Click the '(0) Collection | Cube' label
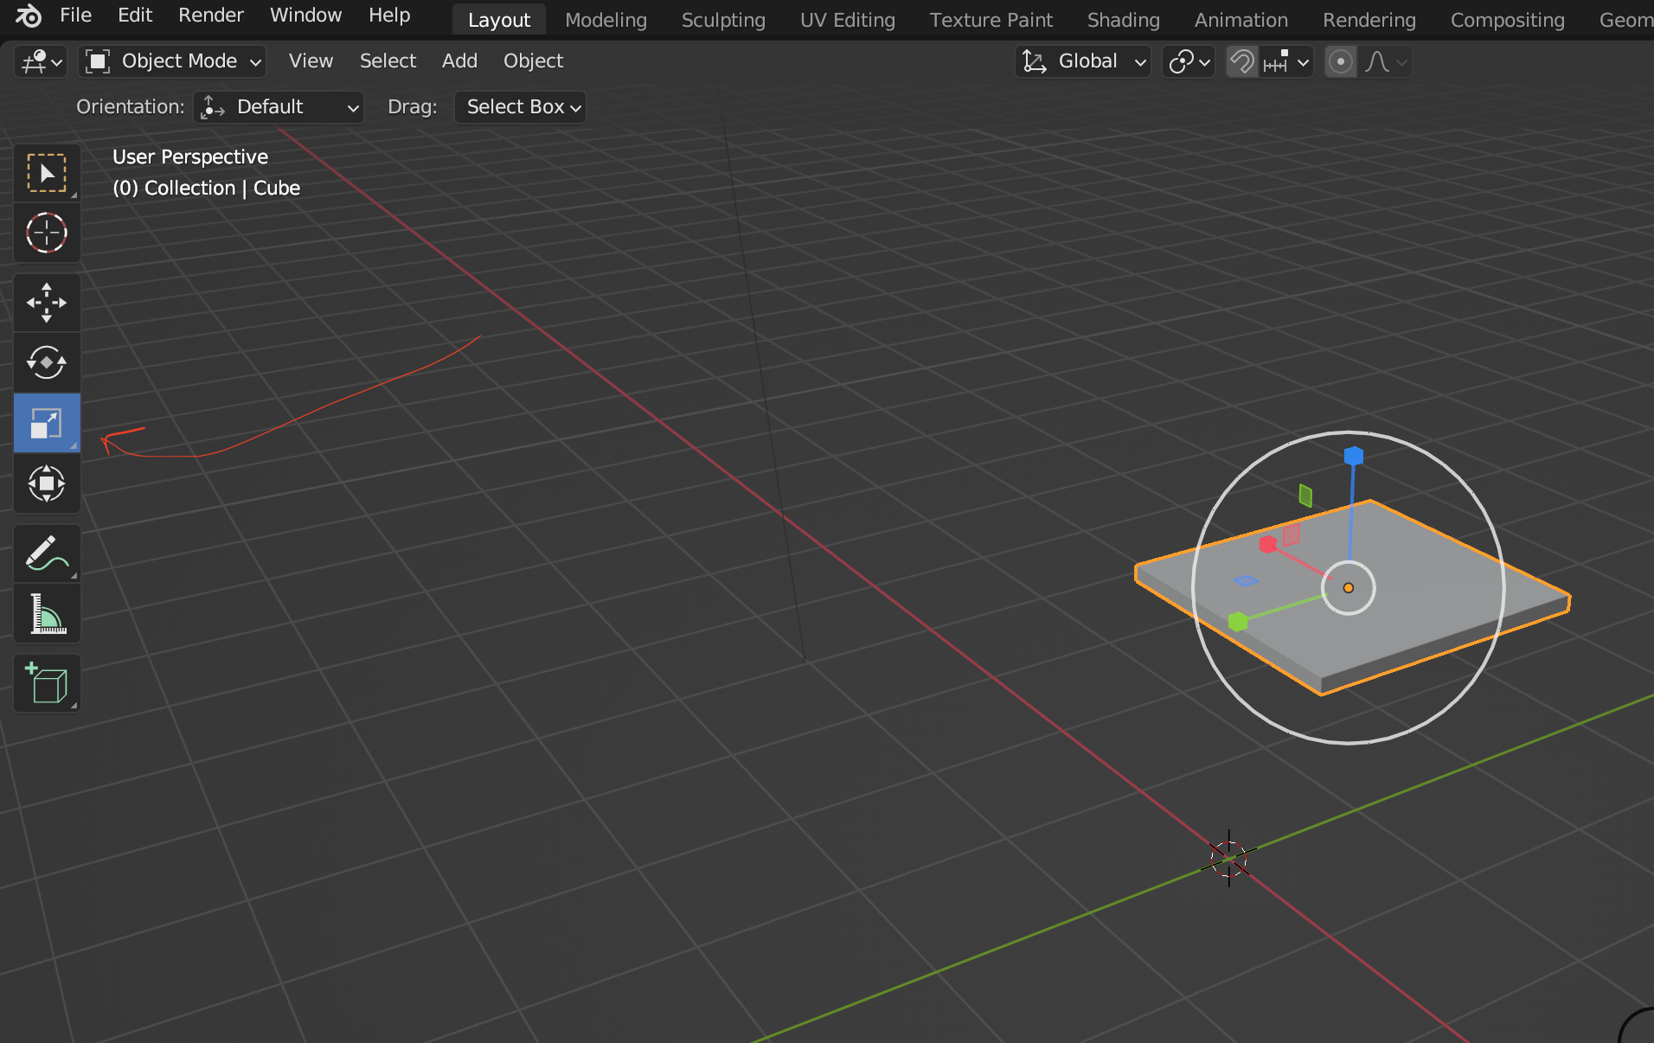This screenshot has height=1043, width=1654. [207, 188]
